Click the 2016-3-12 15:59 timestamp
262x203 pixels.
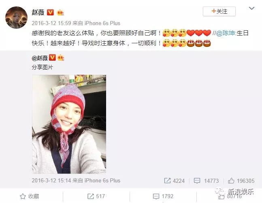tap(51, 23)
